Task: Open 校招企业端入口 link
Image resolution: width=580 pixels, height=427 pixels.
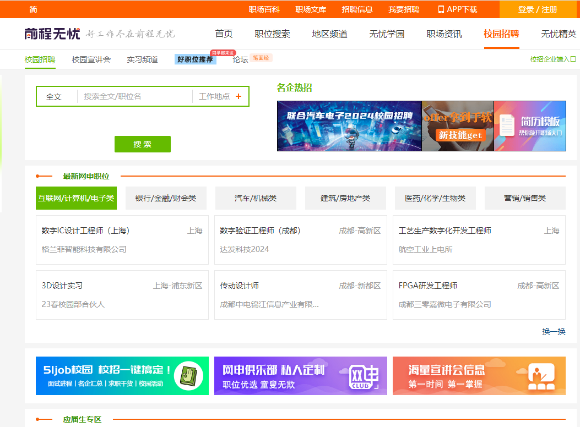Action: [x=552, y=59]
